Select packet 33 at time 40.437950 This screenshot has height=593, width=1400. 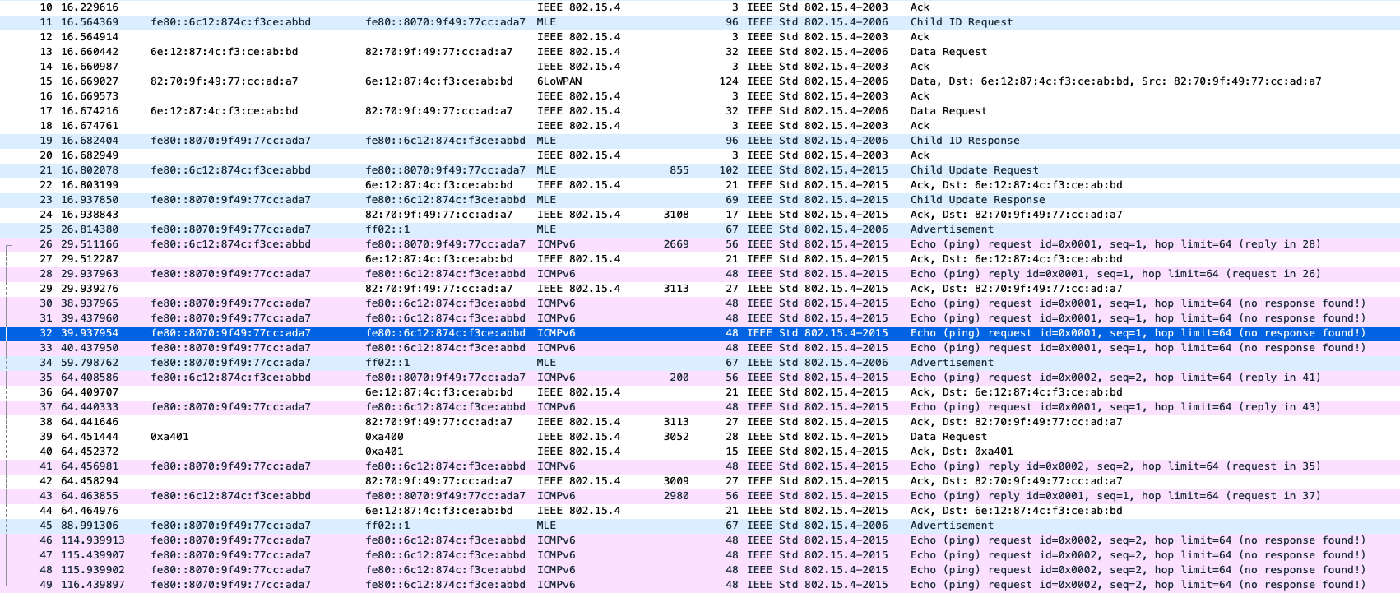pyautogui.click(x=700, y=348)
